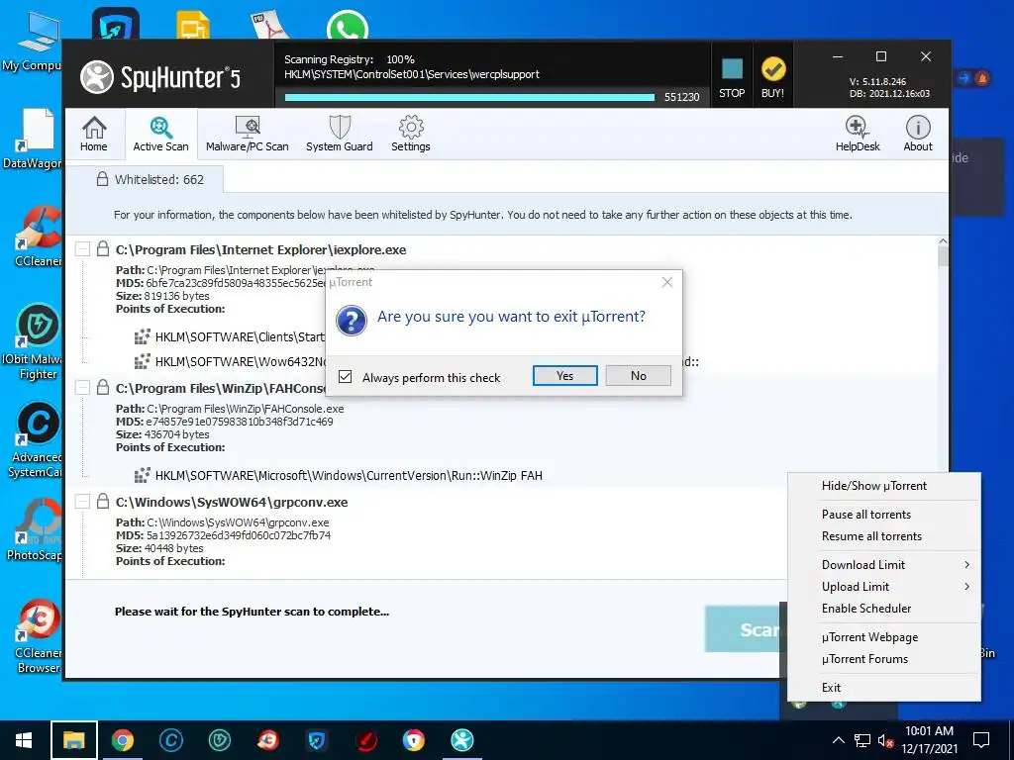1014x760 pixels.
Task: Open CCleaner desktop shortcut
Action: pos(38,237)
